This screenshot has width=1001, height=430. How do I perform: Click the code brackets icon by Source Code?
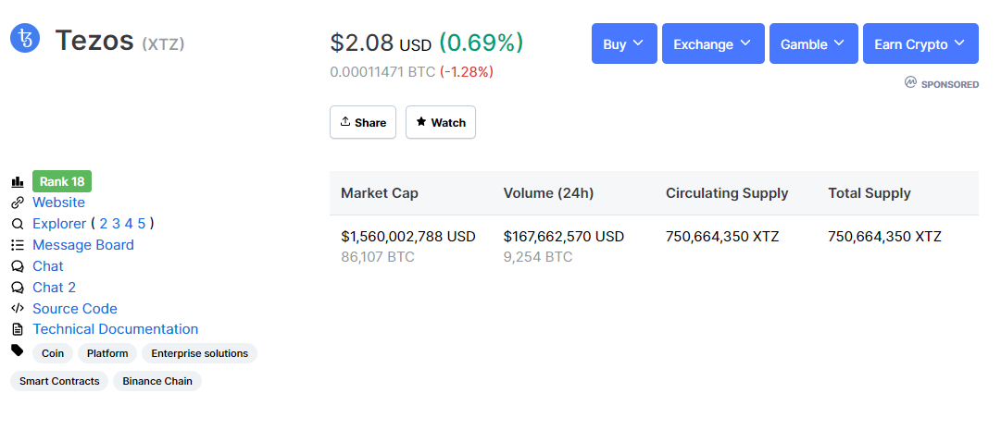(x=18, y=308)
